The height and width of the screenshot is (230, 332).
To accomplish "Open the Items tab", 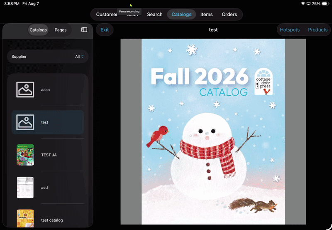I will (206, 15).
